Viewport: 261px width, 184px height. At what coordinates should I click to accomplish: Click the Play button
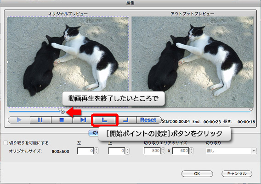[x=19, y=119]
